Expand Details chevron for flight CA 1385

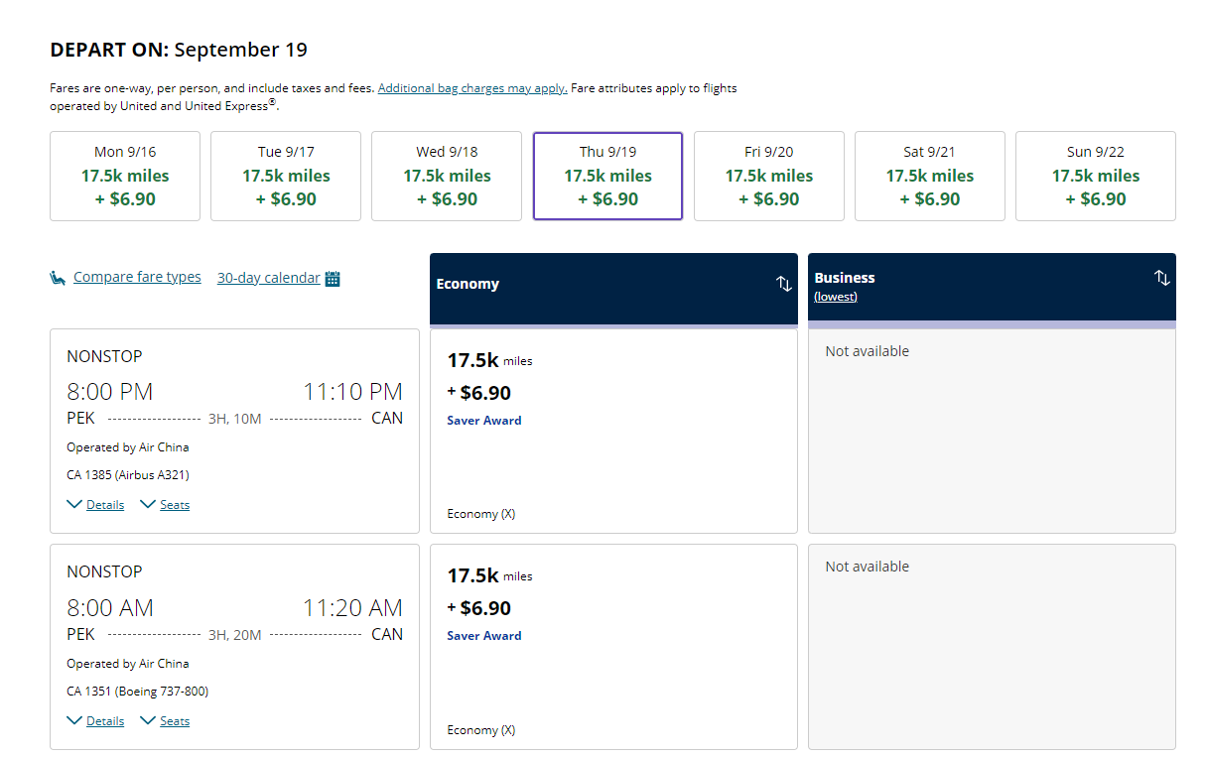pyautogui.click(x=74, y=504)
